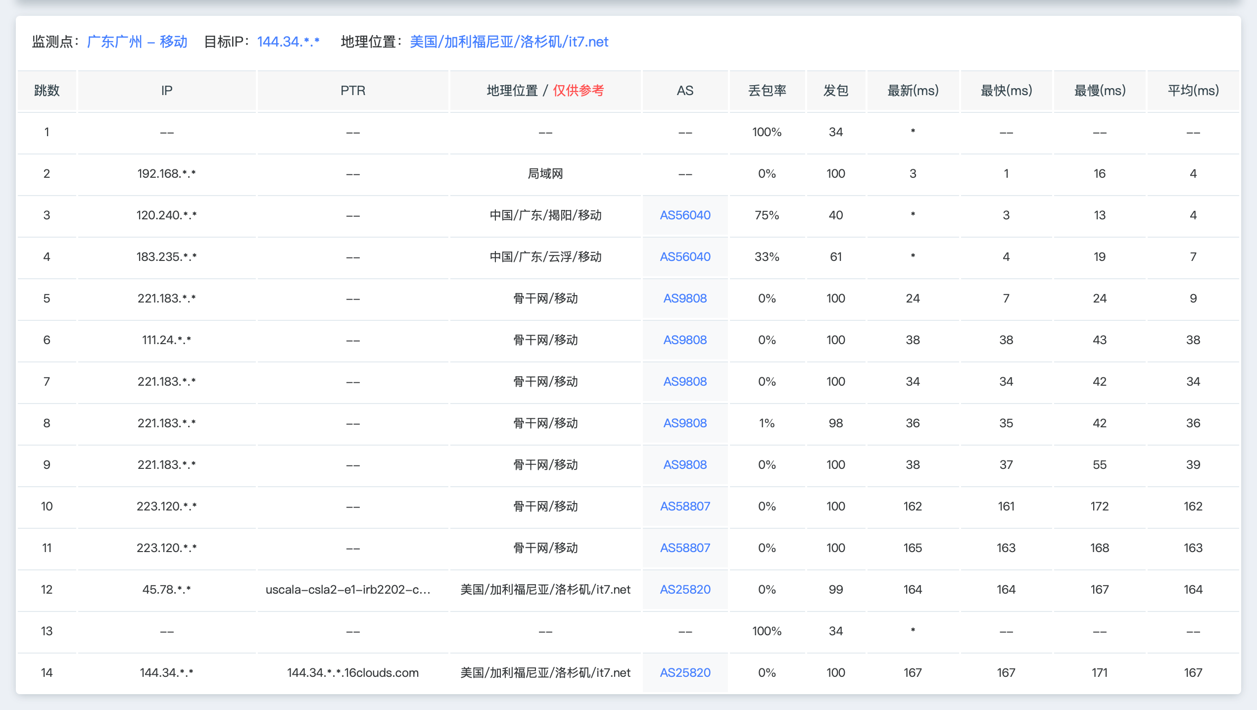Click the AS58807 link in hop 10
The height and width of the screenshot is (710, 1257).
[685, 507]
